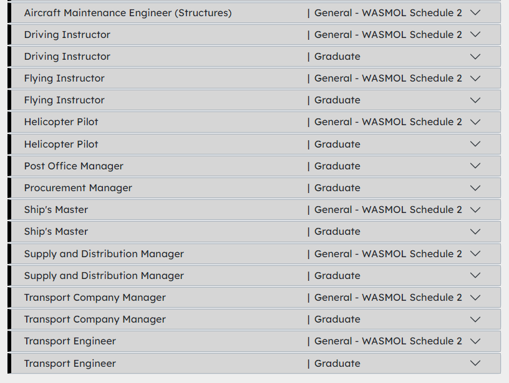Expand Transport Engineer General WASMOL chevron
Viewport: 509px width, 383px height.
coord(475,341)
